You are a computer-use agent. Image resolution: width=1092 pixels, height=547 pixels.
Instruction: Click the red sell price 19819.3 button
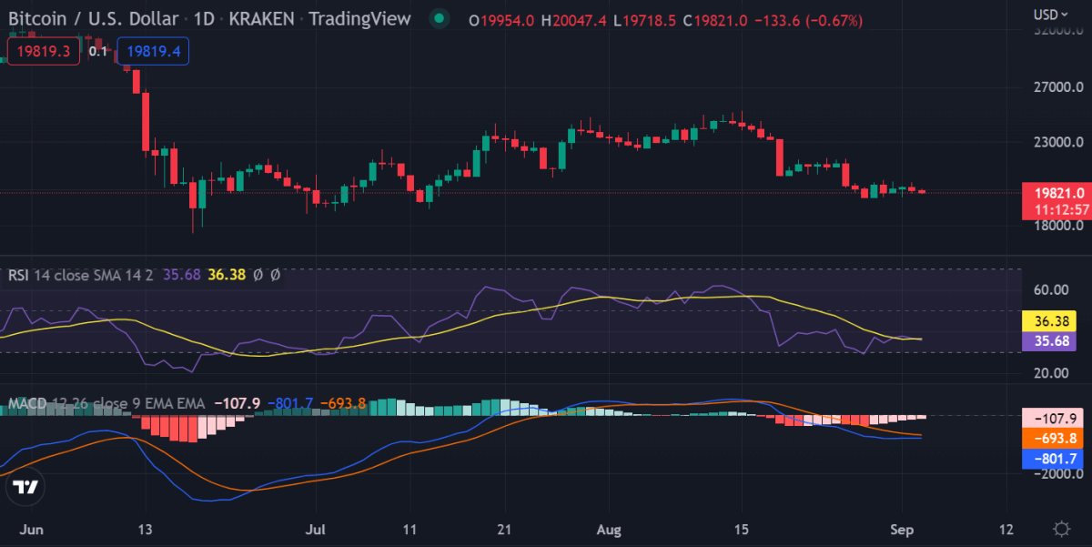pos(44,52)
